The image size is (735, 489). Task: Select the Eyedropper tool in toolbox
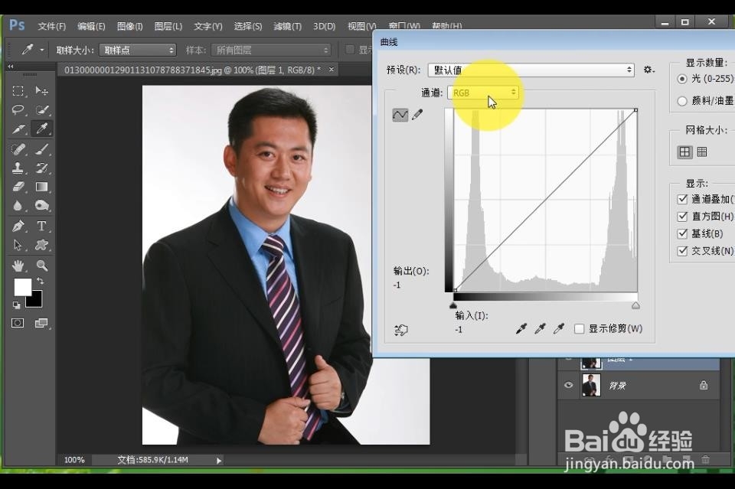coord(41,129)
